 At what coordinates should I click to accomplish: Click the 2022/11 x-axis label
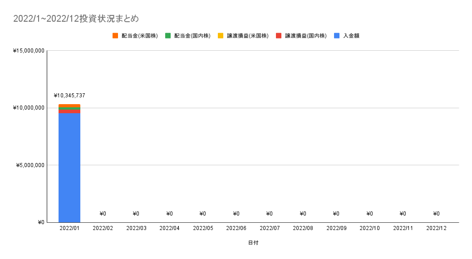(403, 228)
